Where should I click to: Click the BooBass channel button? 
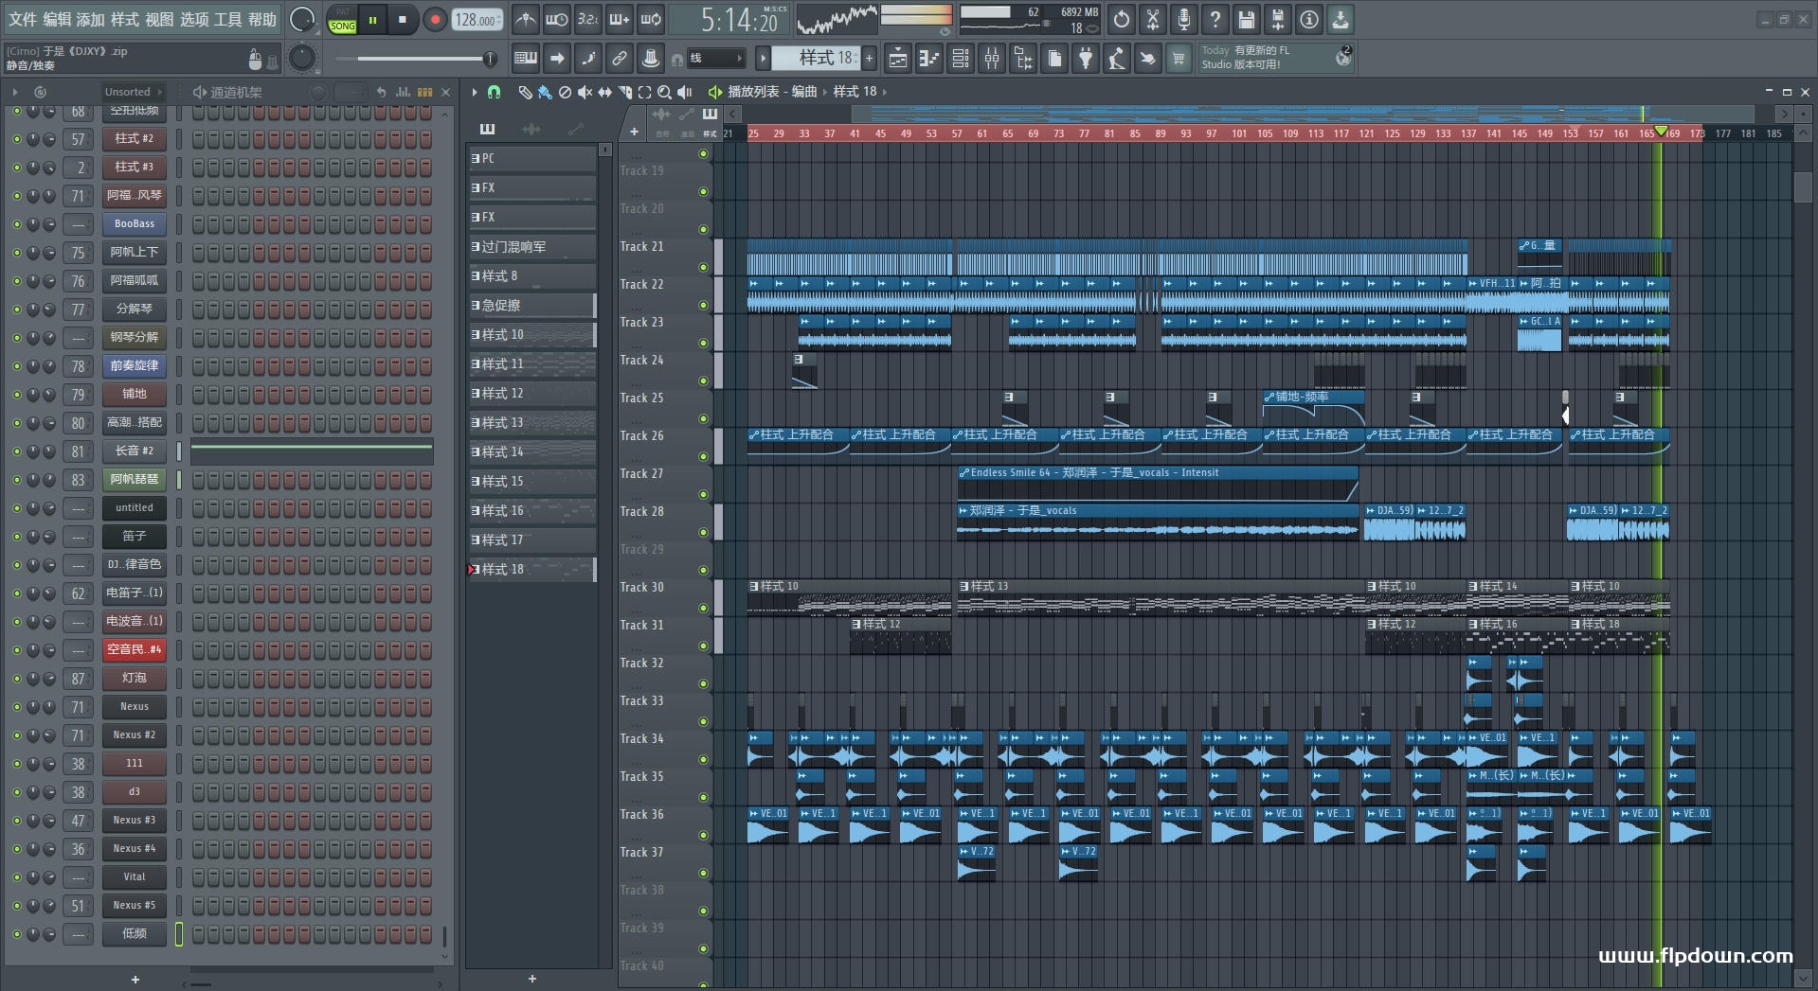tap(134, 224)
